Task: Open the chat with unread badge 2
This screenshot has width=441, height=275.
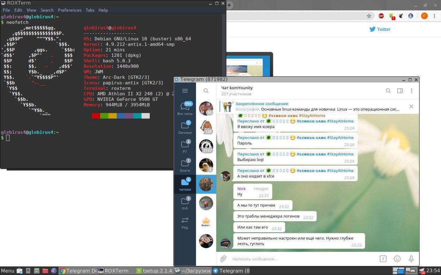Action: click(206, 165)
